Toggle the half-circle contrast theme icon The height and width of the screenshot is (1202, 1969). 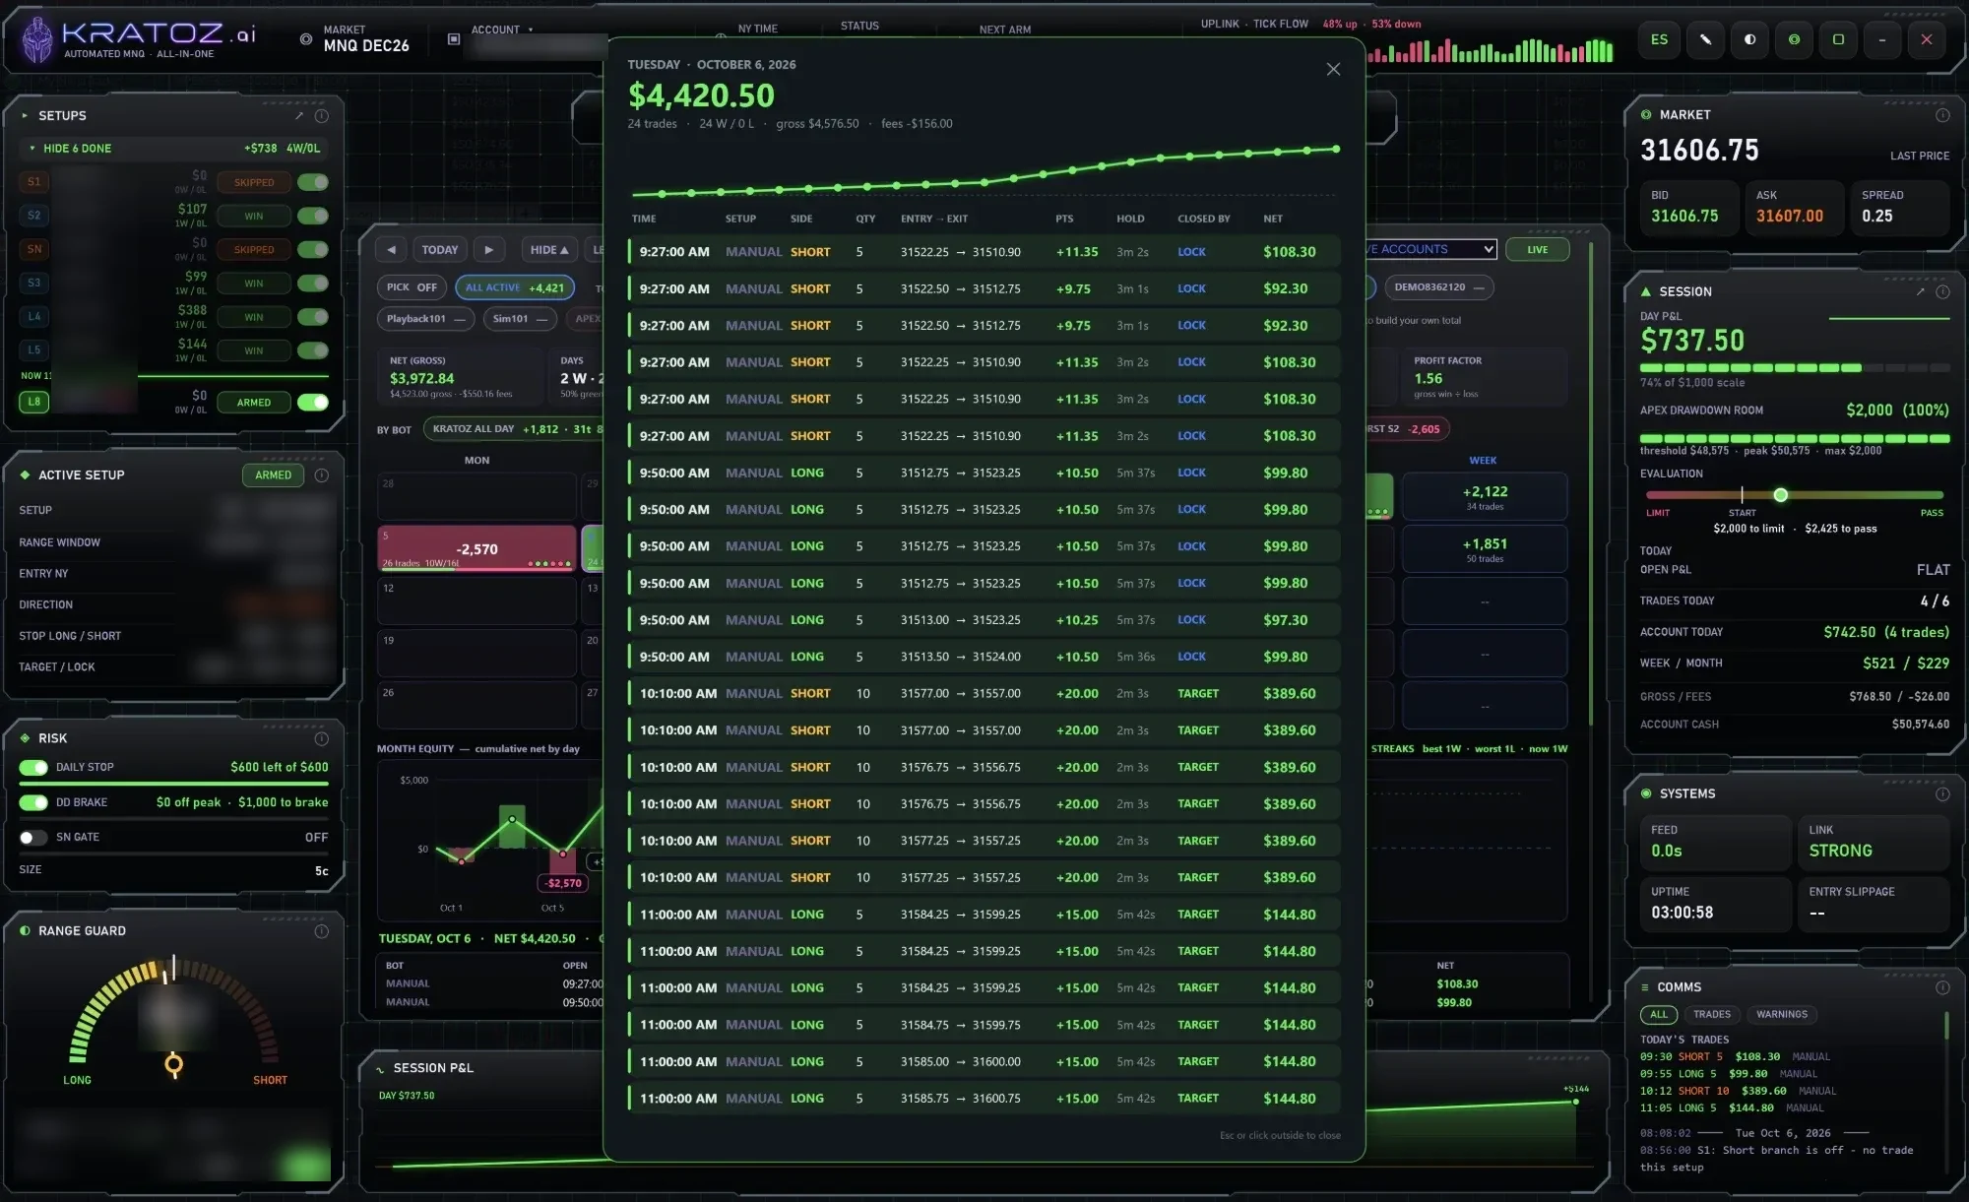1749,39
